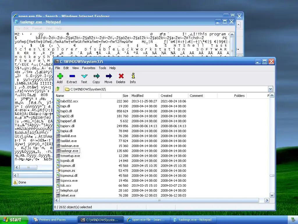Click Notepad's horizontal scroll left arrow

pos(17,167)
